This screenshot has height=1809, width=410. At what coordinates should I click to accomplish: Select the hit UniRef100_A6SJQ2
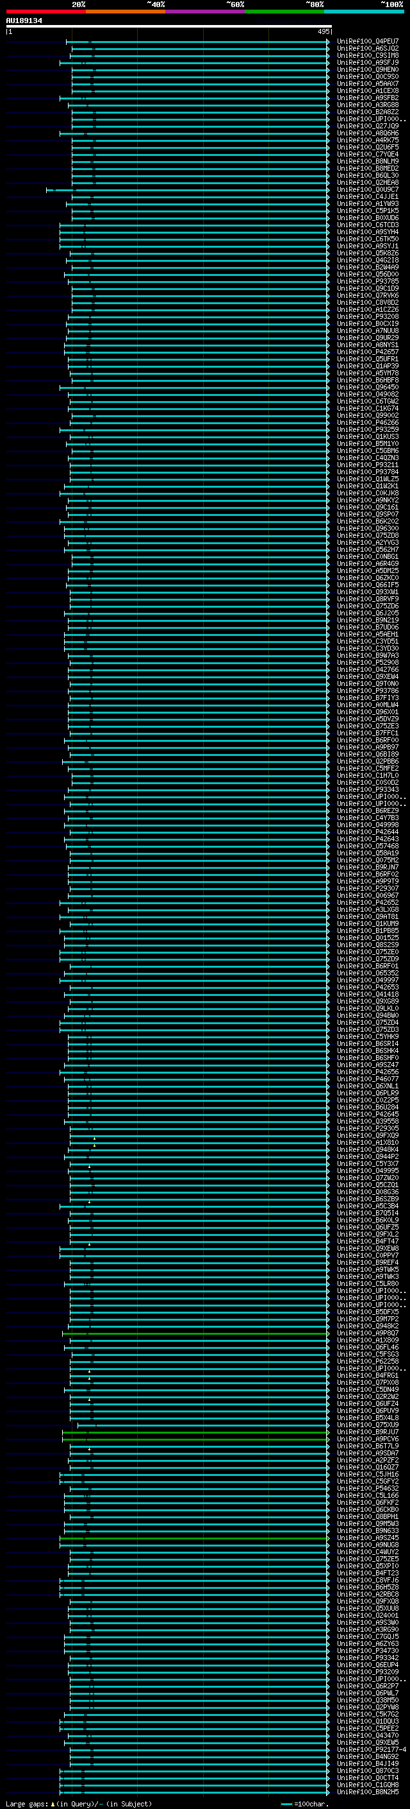click(x=368, y=49)
